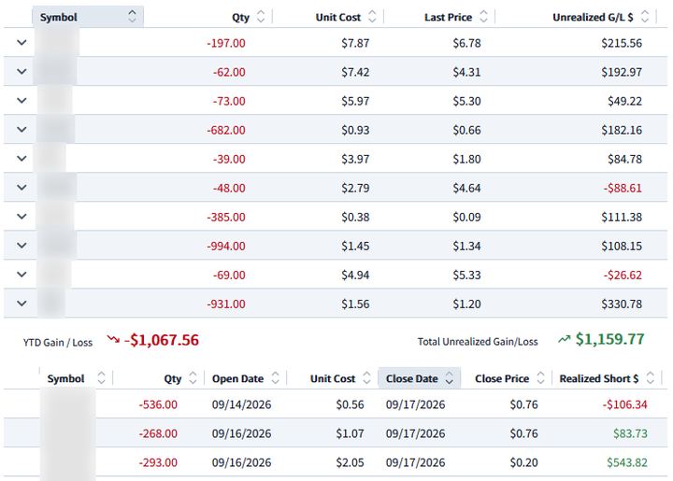Select unrealized gain cell $330.78
This screenshot has height=481, width=673.
click(622, 304)
